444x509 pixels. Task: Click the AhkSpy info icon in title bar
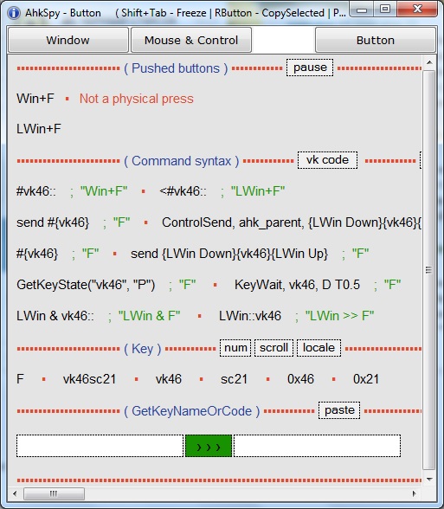14,13
